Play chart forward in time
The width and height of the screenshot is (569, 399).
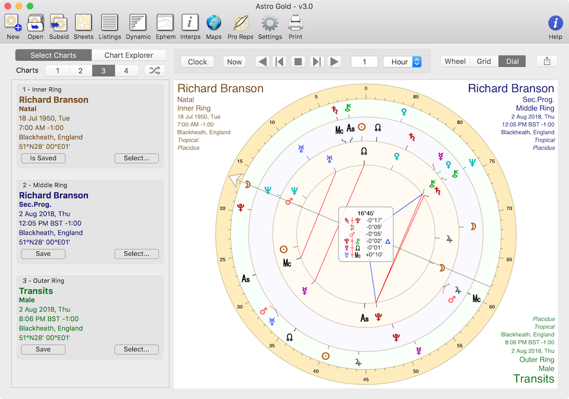point(334,62)
